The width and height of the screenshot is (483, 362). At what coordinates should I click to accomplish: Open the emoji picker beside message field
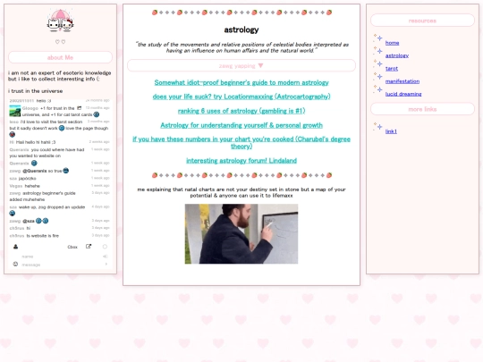click(x=15, y=264)
